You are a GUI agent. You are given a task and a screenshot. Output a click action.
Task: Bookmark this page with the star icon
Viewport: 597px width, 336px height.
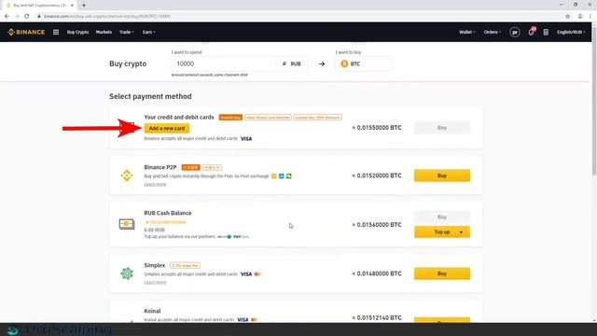click(x=568, y=17)
